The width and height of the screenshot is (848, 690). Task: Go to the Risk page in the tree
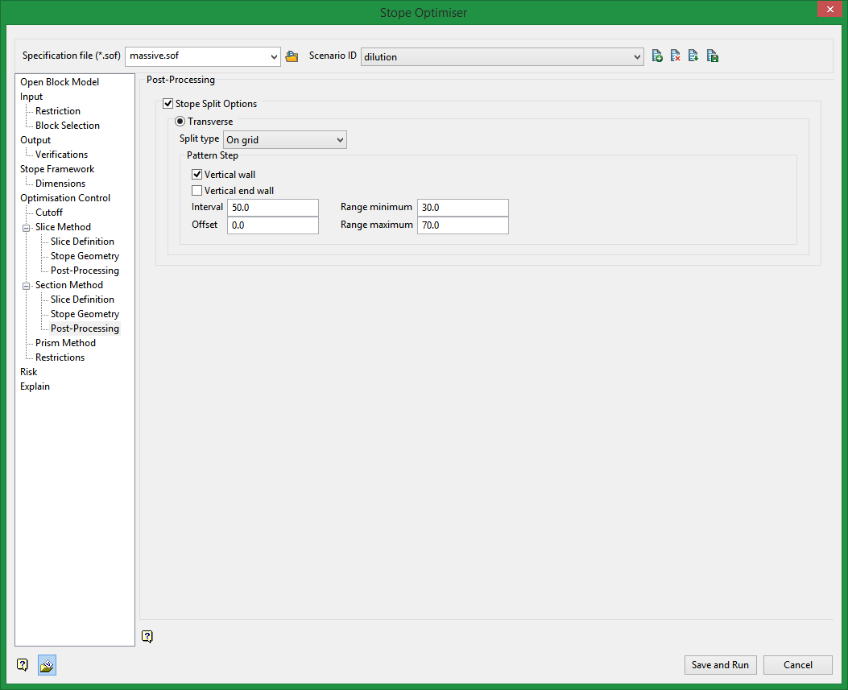(29, 372)
